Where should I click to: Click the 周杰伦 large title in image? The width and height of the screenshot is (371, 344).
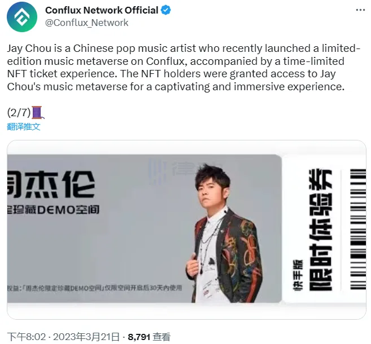[x=51, y=185]
